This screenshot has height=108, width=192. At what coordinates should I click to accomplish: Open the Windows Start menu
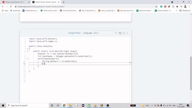click(3, 105)
